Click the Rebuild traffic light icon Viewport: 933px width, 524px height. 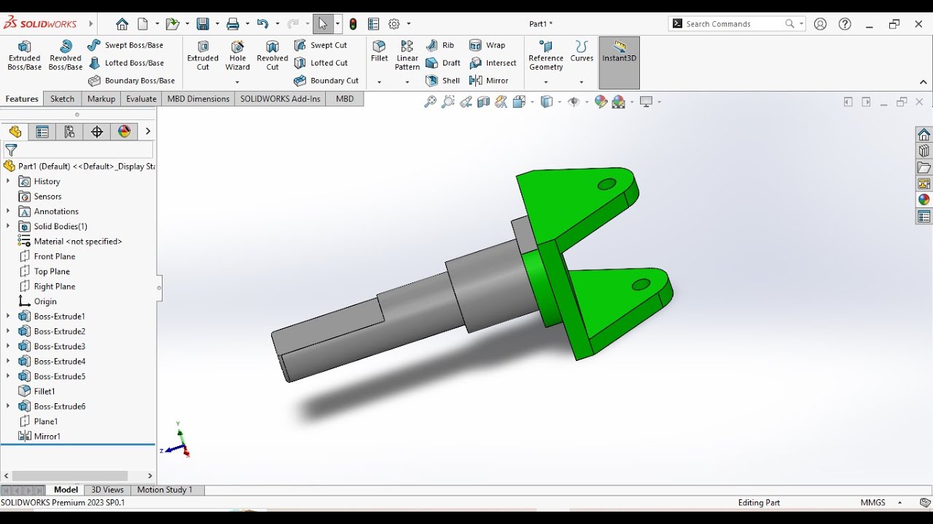(x=354, y=24)
